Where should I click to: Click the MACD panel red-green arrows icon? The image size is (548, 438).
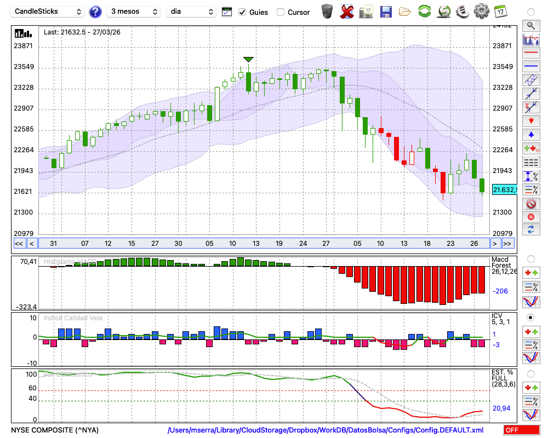coord(531,273)
